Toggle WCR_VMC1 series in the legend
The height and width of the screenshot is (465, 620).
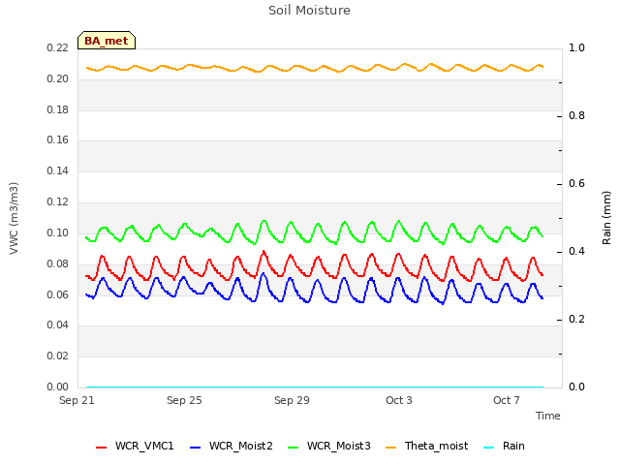click(x=135, y=446)
